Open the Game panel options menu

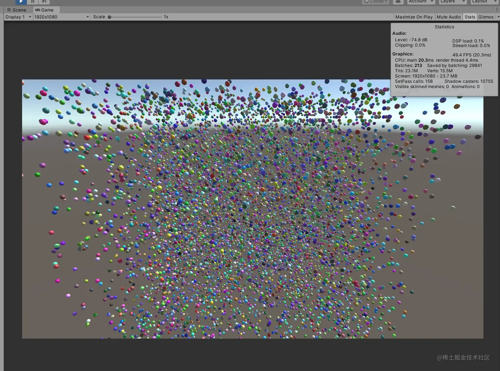pos(497,10)
